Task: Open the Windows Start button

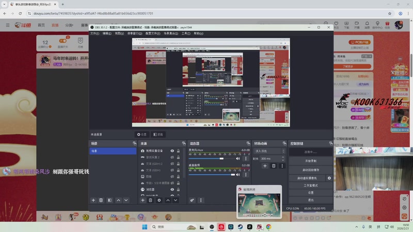Action: pyautogui.click(x=145, y=227)
